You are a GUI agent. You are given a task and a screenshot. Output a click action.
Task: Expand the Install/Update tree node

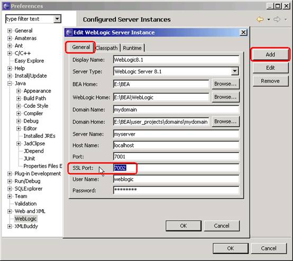pyautogui.click(x=10, y=76)
